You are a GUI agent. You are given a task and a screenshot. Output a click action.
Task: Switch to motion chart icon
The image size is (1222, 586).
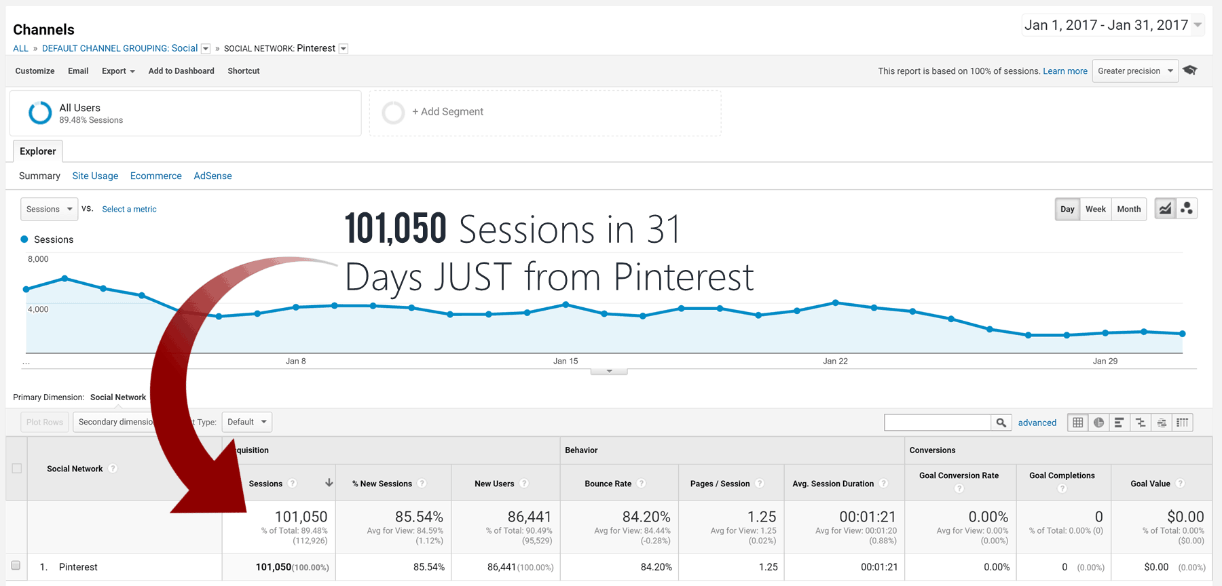[1187, 209]
